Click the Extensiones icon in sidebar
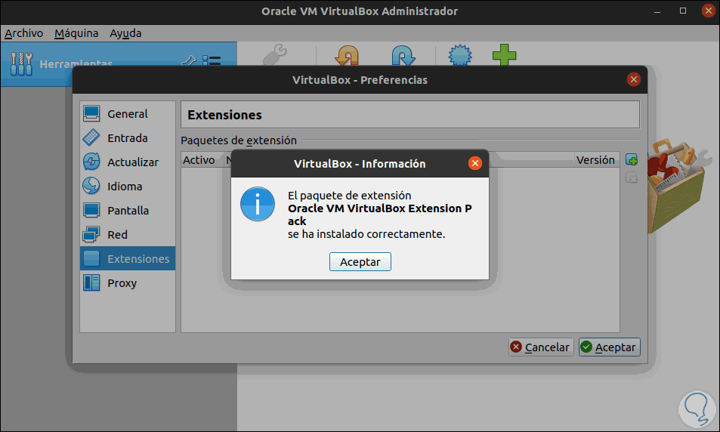The height and width of the screenshot is (432, 720). 91,258
